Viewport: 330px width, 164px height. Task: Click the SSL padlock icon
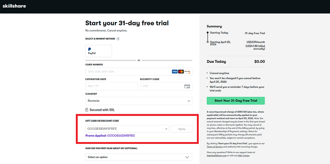[87, 109]
